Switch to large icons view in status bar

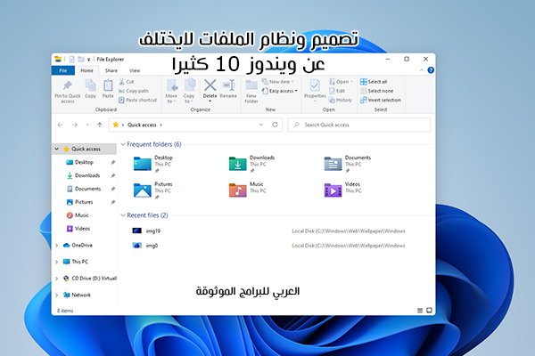[x=429, y=311]
